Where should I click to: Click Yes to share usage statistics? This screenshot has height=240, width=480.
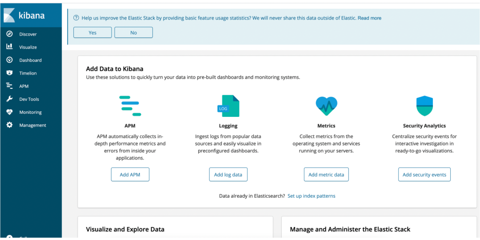[x=92, y=32]
